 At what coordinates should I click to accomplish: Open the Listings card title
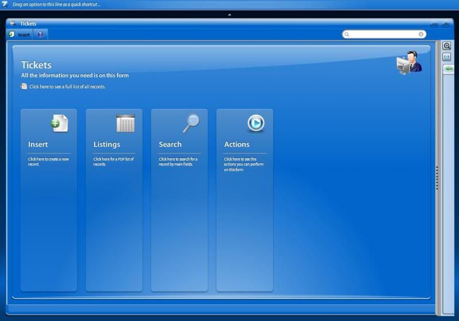[x=107, y=144]
